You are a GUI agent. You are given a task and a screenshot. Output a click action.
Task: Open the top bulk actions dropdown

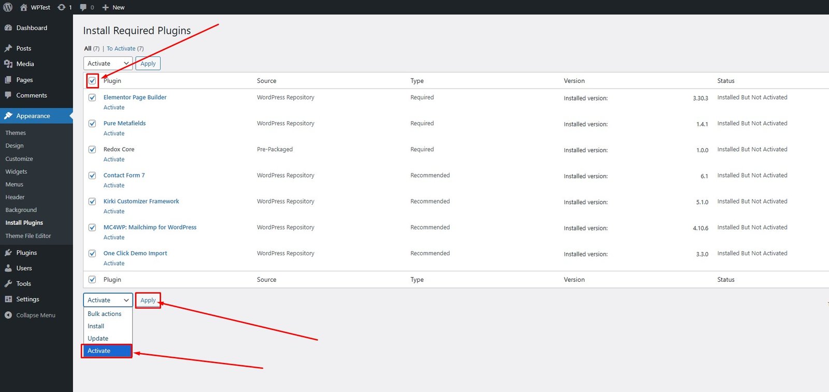coord(108,64)
